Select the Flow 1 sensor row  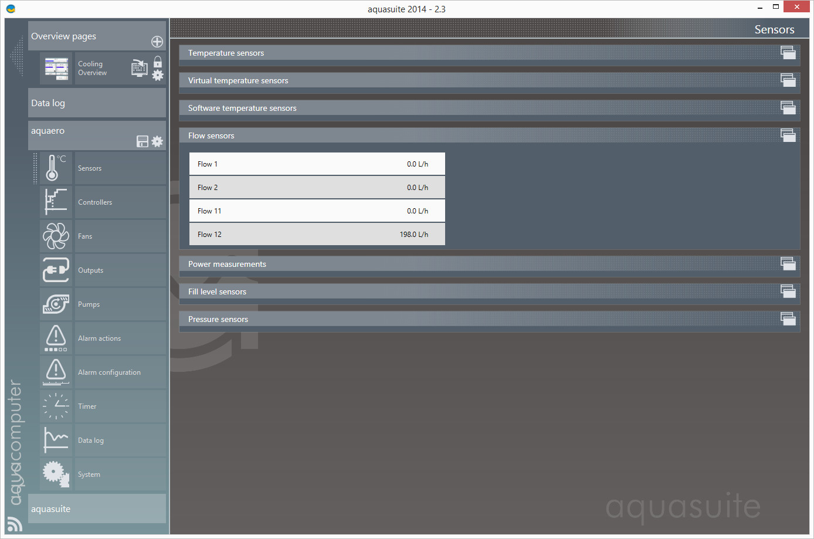317,164
